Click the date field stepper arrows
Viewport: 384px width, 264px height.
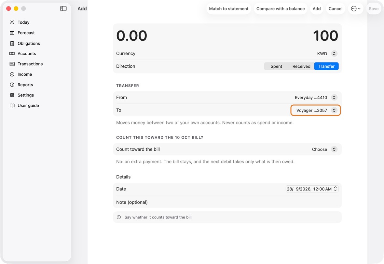pos(335,189)
